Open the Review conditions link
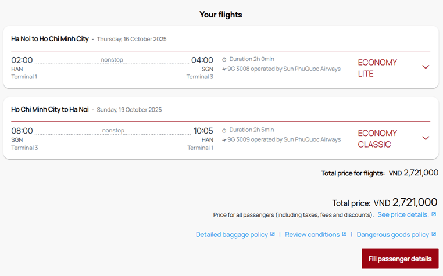 tap(312, 235)
